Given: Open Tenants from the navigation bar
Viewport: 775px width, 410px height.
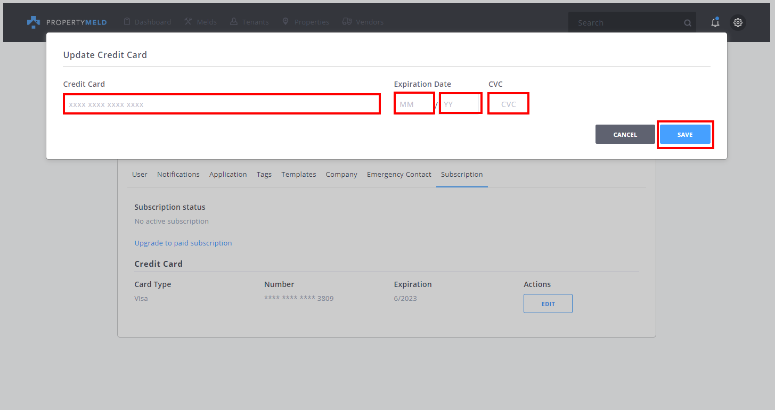Looking at the screenshot, I should [x=249, y=22].
